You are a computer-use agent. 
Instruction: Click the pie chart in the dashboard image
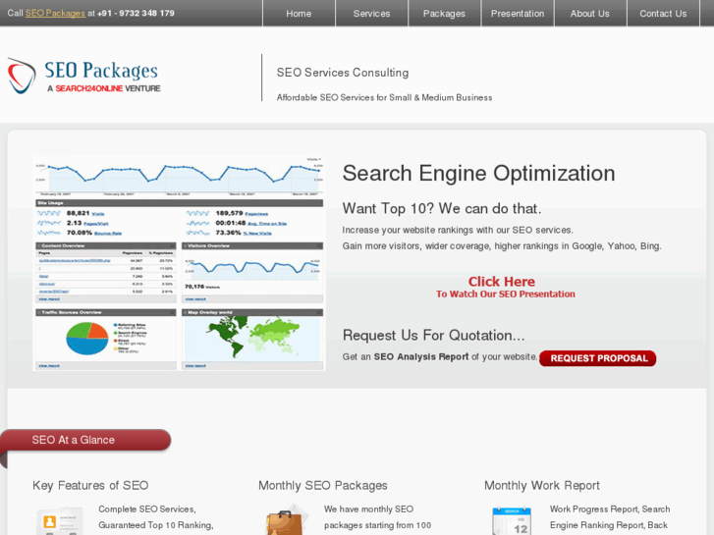pyautogui.click(x=87, y=339)
